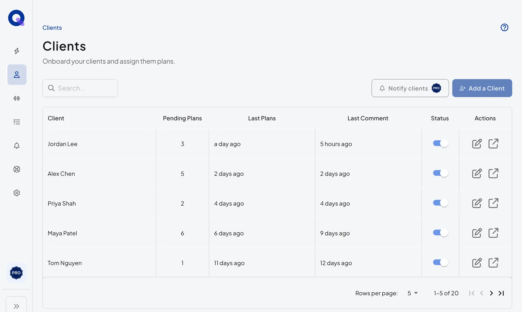522x312 pixels.
Task: Edit Tom Nguyen's client record
Action: pos(477,263)
